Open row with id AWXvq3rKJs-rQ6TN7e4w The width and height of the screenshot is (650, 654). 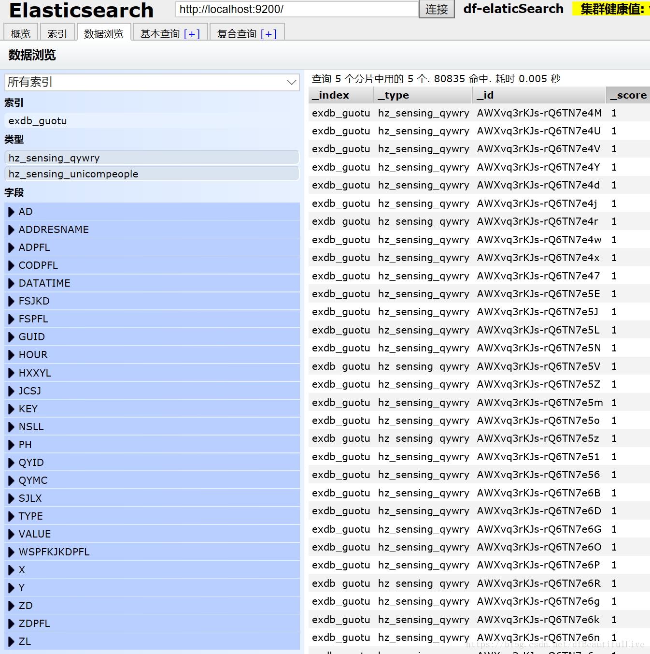[x=479, y=239]
